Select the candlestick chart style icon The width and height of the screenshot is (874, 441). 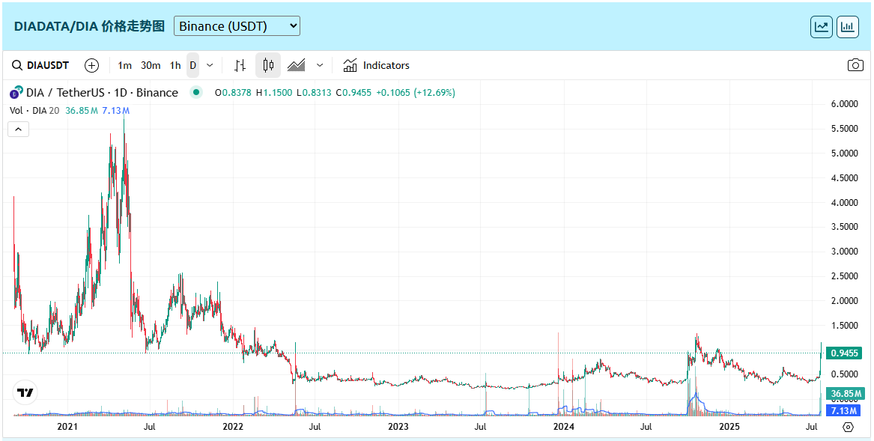coord(268,65)
